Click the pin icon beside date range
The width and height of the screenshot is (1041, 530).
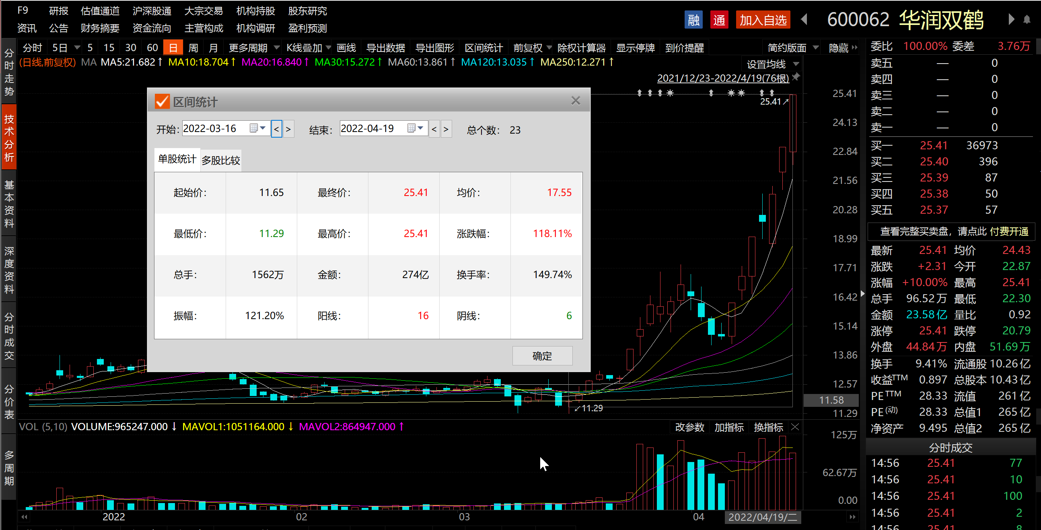[x=796, y=77]
